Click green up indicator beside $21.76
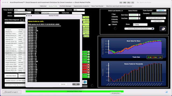The width and height of the screenshot is (172, 96). tap(88, 59)
